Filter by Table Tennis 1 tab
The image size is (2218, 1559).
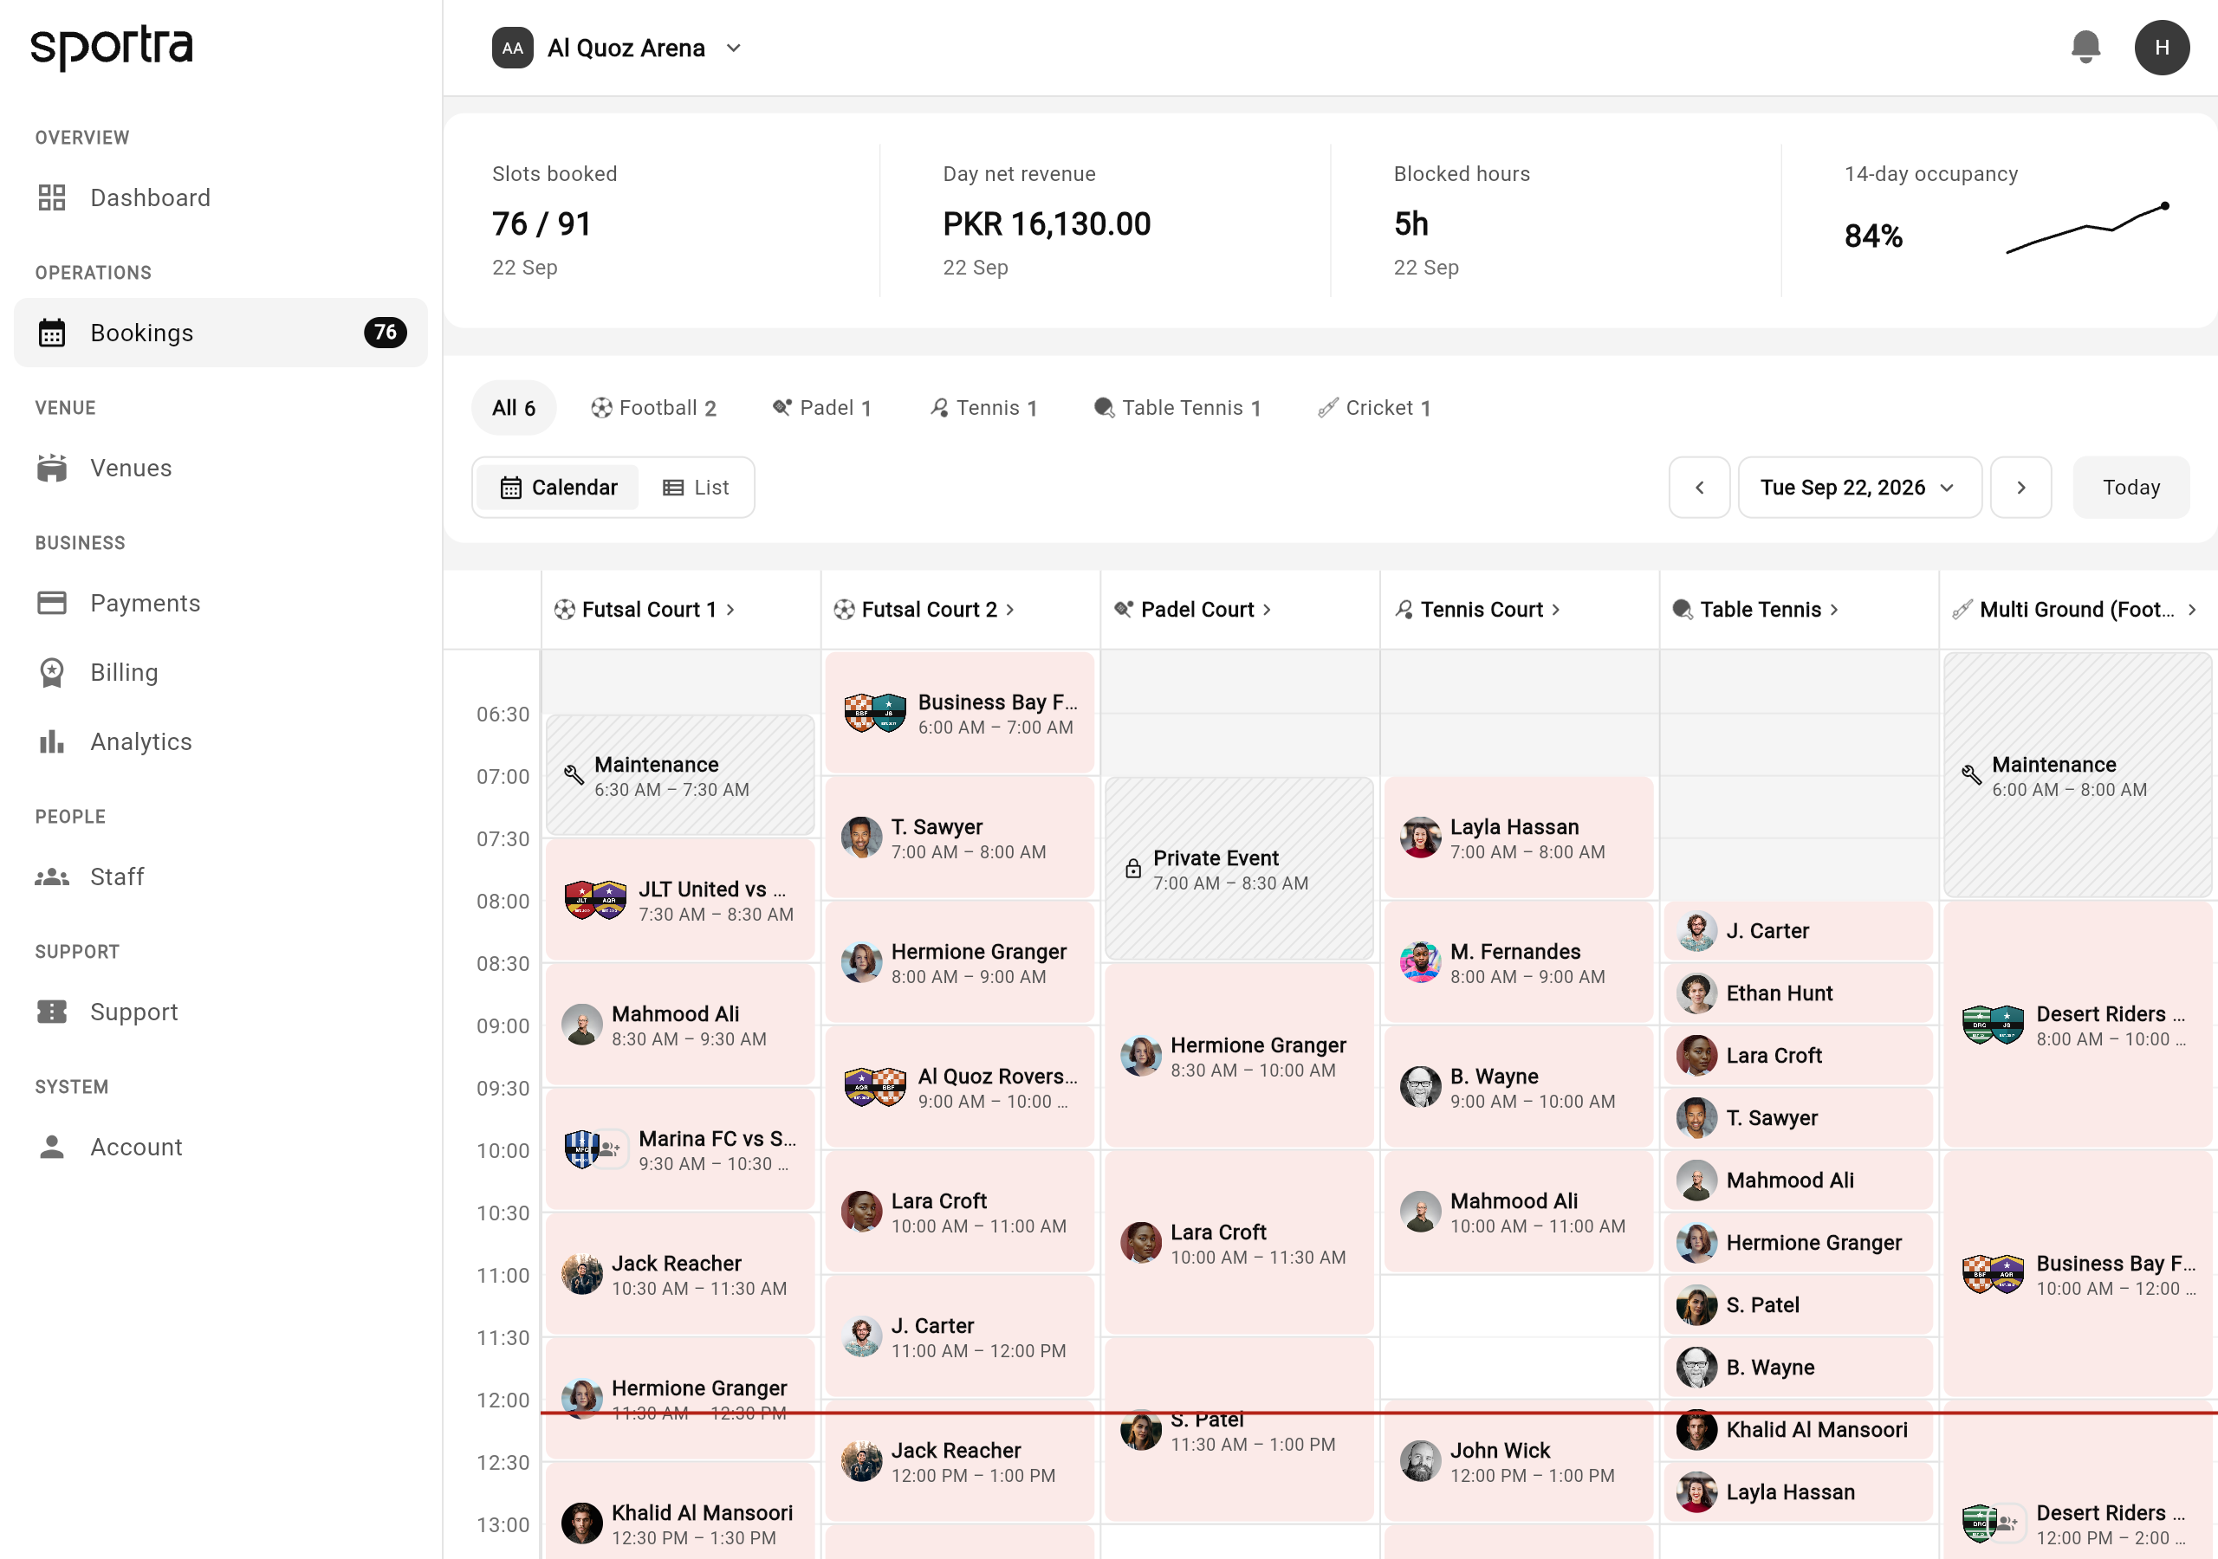[x=1177, y=408]
